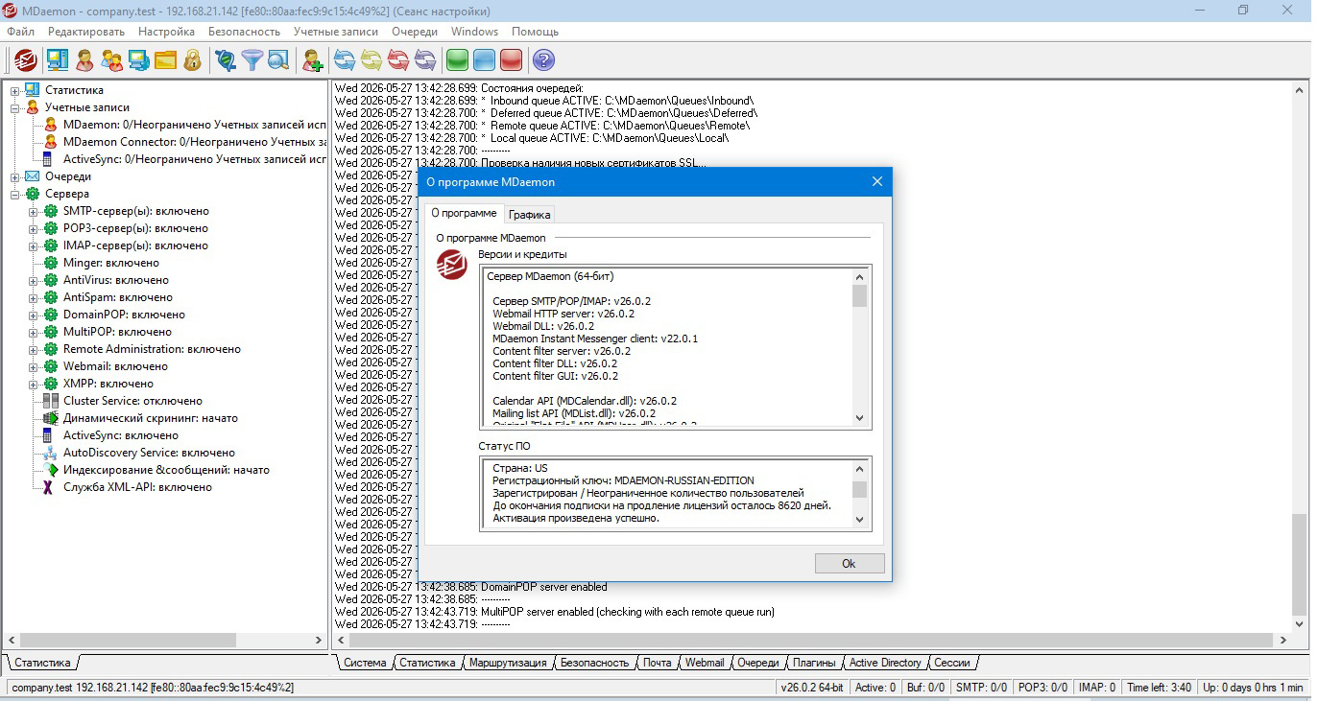Click the monitor toolbar icon beside the envelope logo

pyautogui.click(x=58, y=60)
